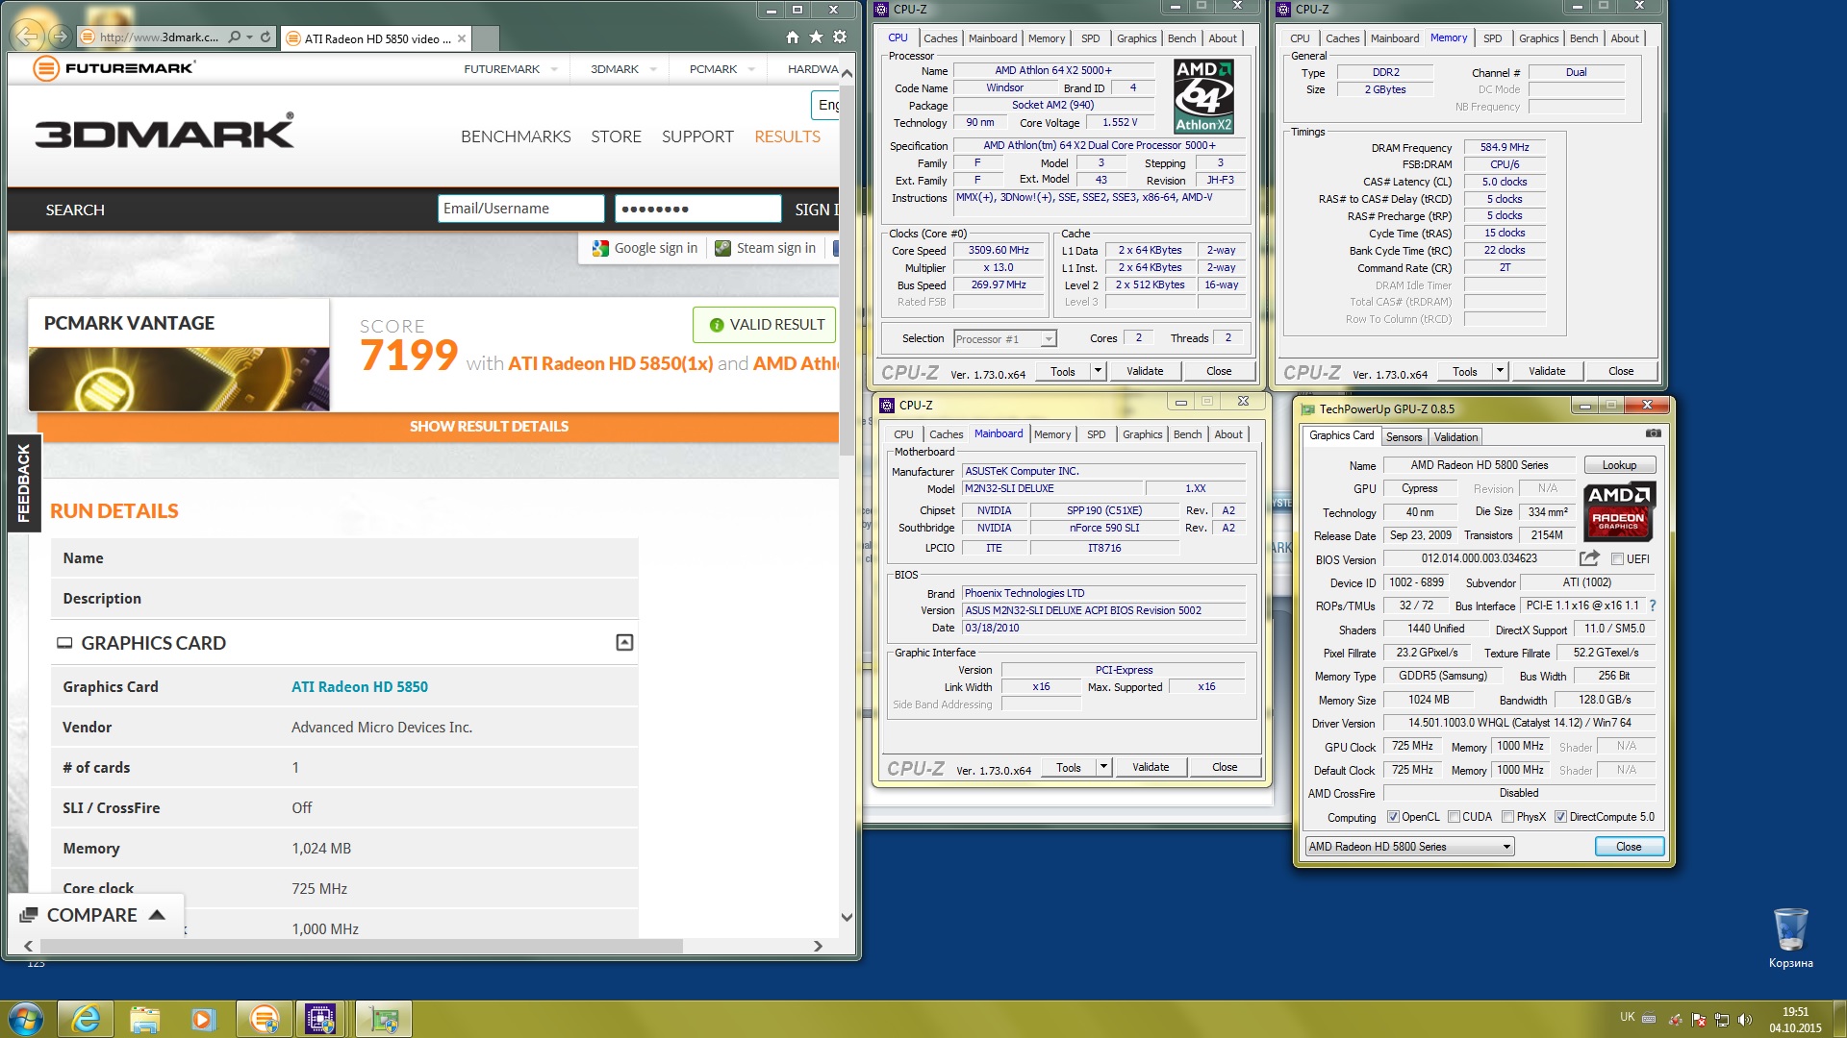
Task: Open the media player taskbar icon
Action: click(203, 1019)
